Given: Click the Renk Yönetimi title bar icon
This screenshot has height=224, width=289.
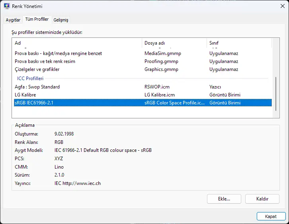Looking at the screenshot, I should pyautogui.click(x=7, y=6).
